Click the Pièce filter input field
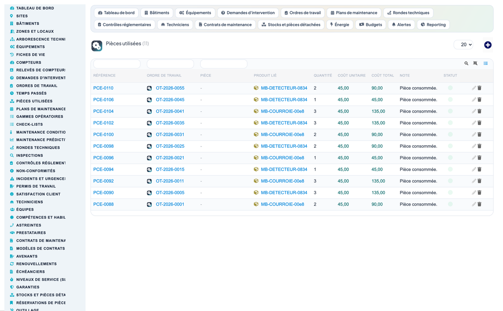The height and width of the screenshot is (311, 503). tap(224, 64)
